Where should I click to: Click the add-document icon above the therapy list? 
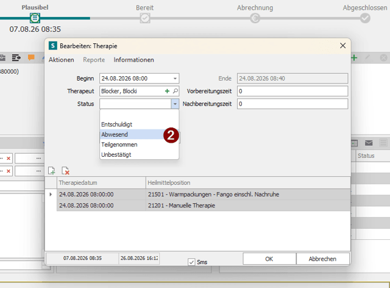(x=51, y=171)
